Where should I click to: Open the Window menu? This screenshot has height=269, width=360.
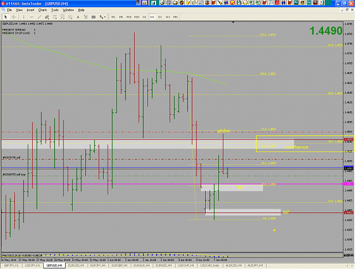point(68,10)
